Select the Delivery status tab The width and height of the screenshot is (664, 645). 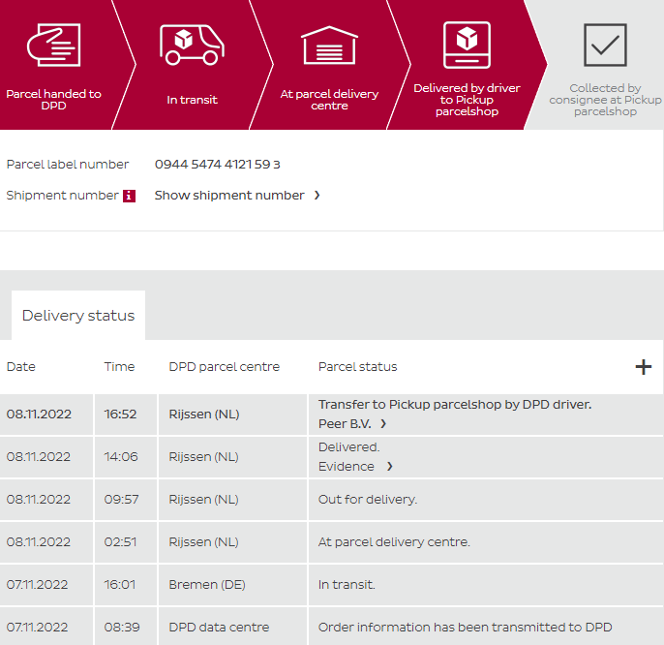78,316
